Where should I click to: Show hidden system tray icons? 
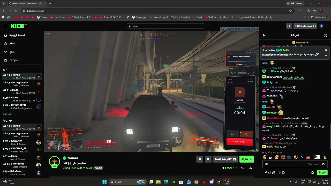[290, 182]
